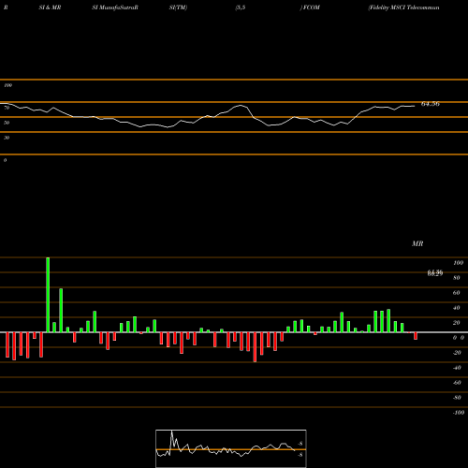Click the '-20' label on MR axis
468x468 pixels.
click(457, 353)
